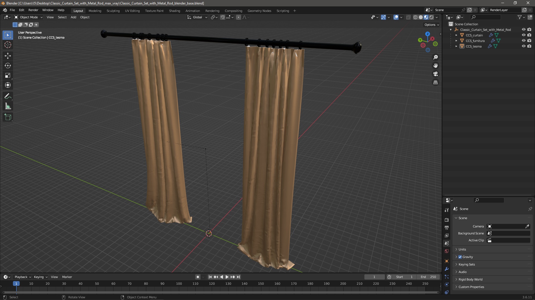The width and height of the screenshot is (535, 300).
Task: Select the Annotate tool
Action: pos(8,96)
